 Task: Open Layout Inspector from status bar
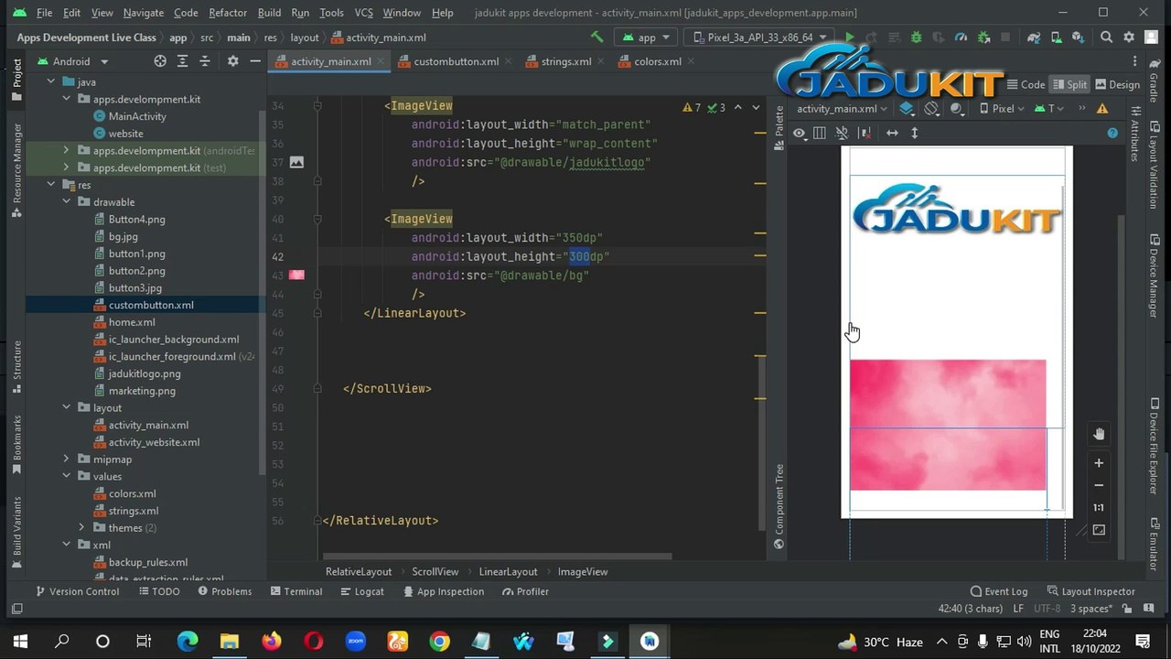click(x=1090, y=591)
